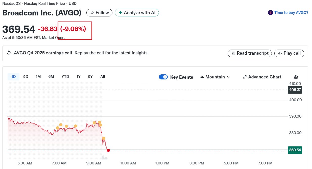312x169 pixels.
Task: Click the red current price dot on chart
Action: pos(108,150)
